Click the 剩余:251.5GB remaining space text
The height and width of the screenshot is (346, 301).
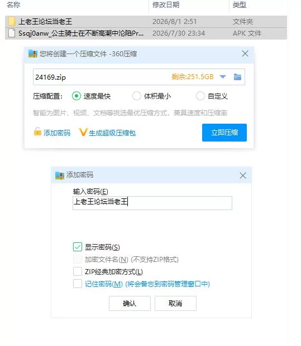pos(193,77)
